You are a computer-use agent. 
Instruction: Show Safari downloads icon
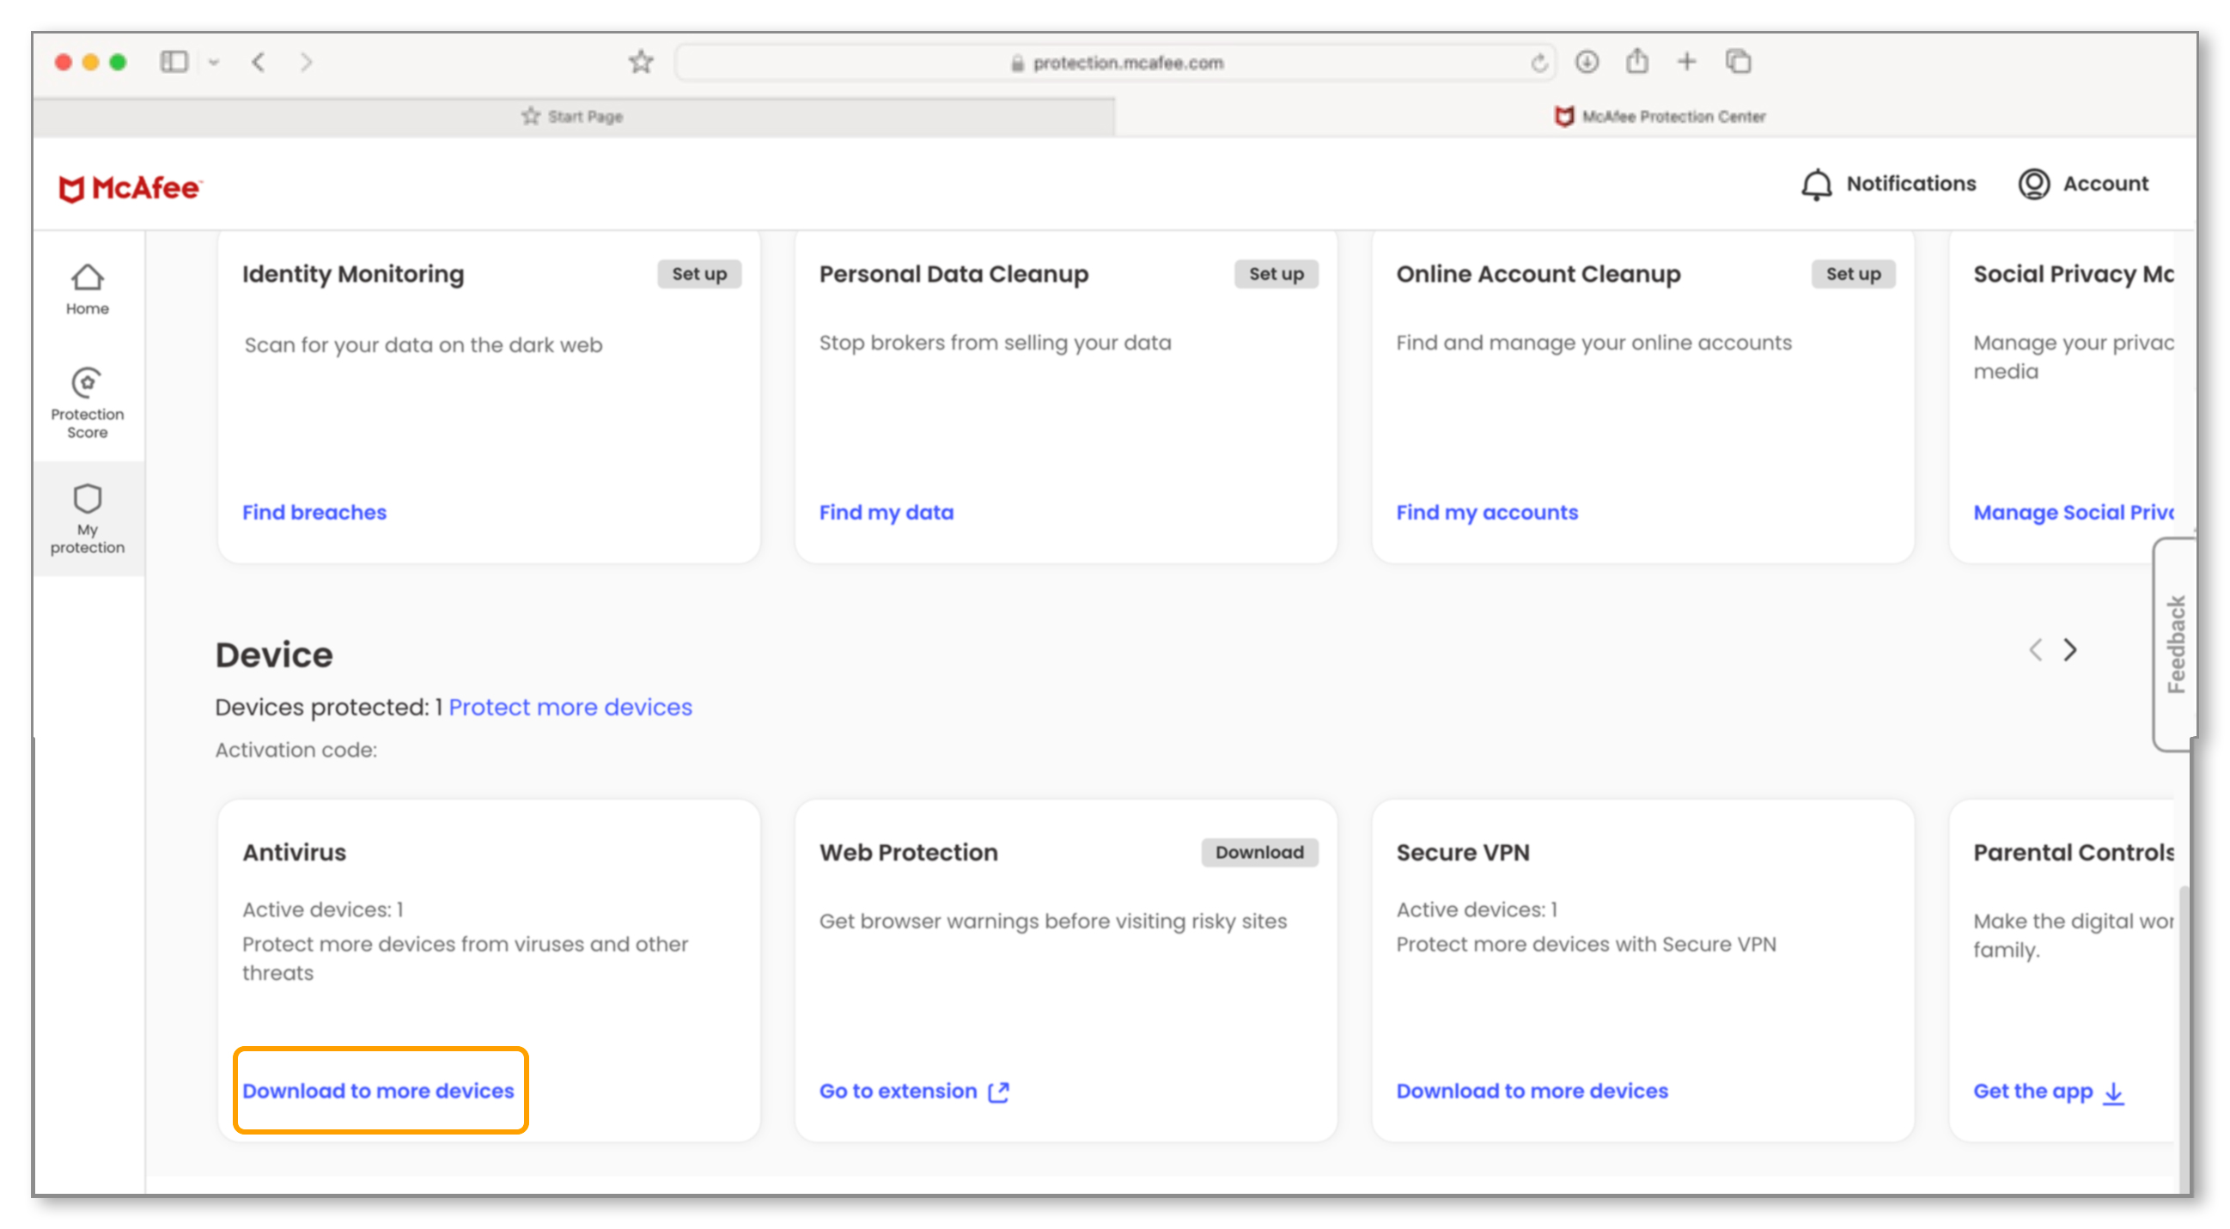tap(1586, 63)
